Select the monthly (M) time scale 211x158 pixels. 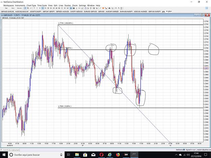pyautogui.click(x=68, y=8)
